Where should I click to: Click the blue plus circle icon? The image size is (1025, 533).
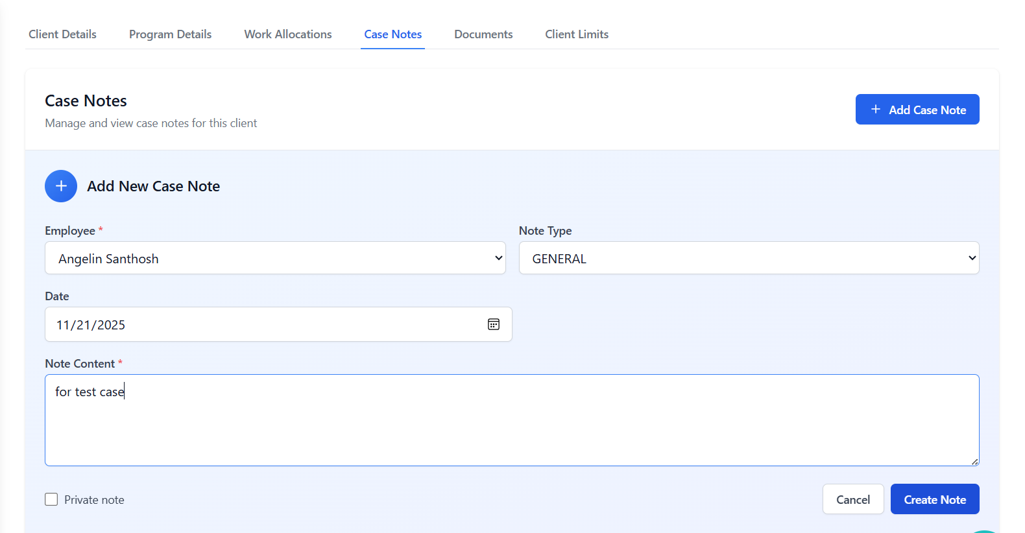click(61, 186)
